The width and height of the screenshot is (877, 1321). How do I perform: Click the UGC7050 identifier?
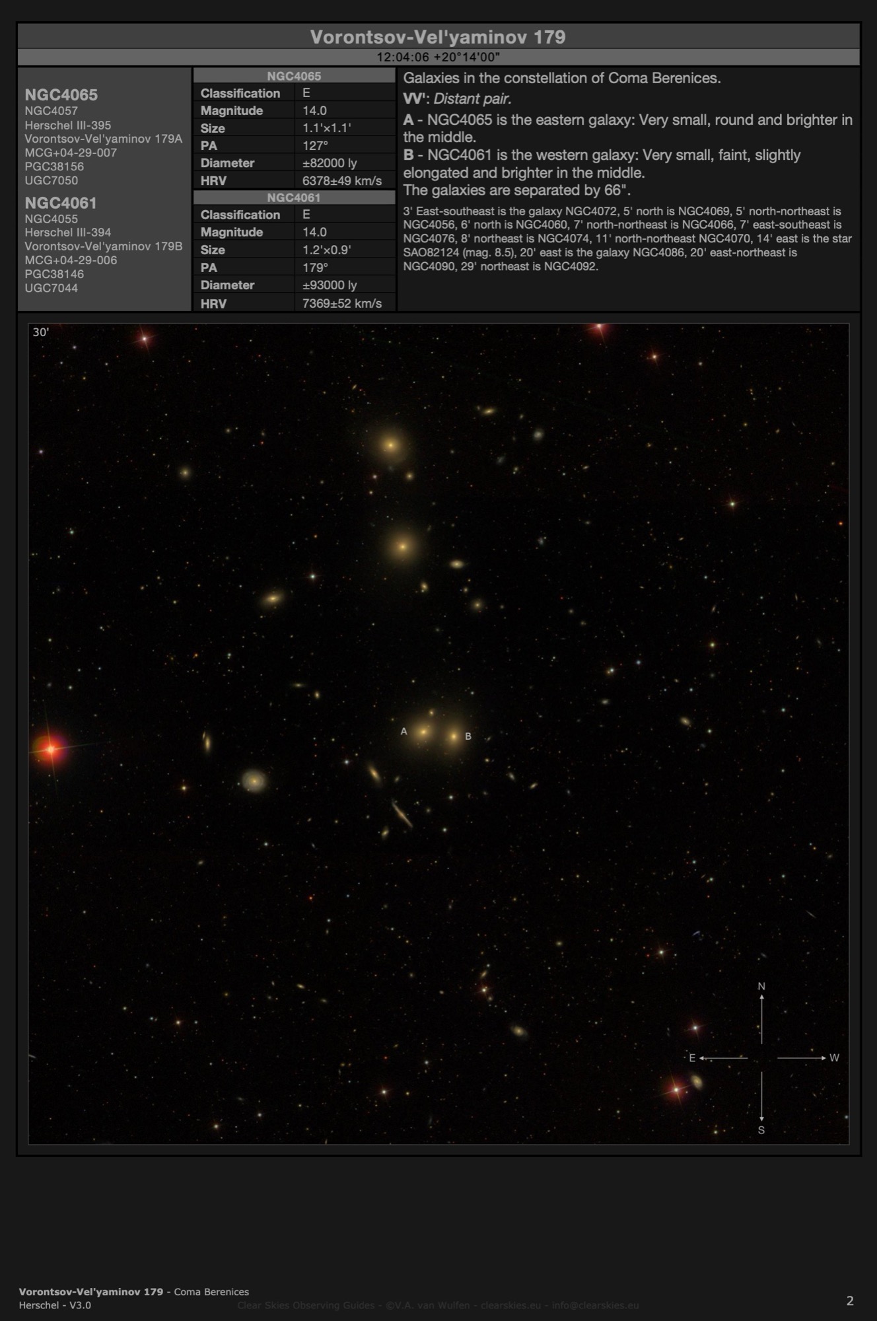51,180
